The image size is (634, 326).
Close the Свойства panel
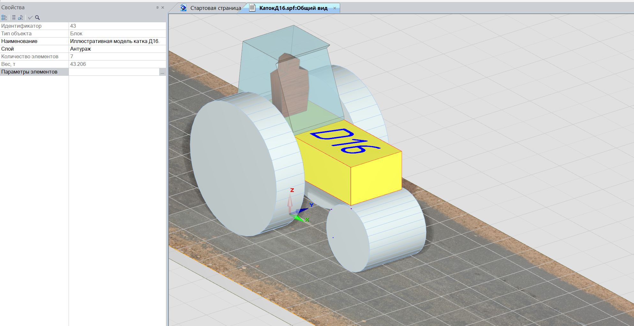pos(163,7)
